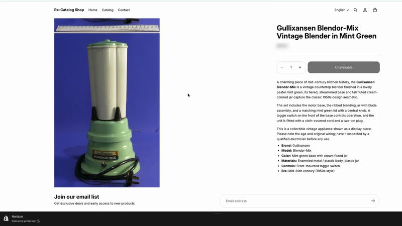Click the 'Join our email list' heading
This screenshot has width=402, height=226.
[76, 197]
